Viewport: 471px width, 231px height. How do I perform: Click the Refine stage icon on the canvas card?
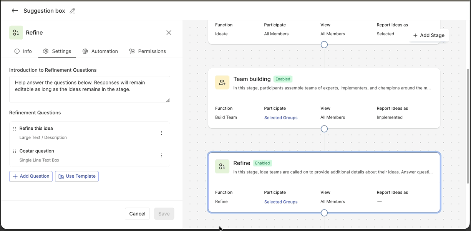tap(222, 166)
